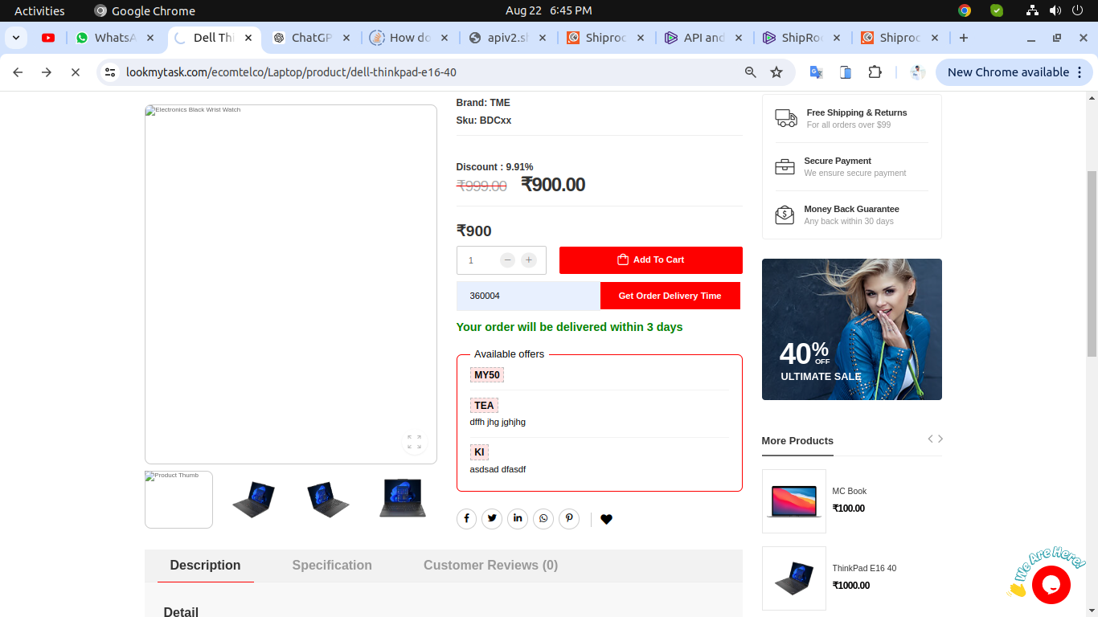Screen dimensions: 1098x617
Task: Switch to API and browser tab
Action: pyautogui.click(x=703, y=38)
